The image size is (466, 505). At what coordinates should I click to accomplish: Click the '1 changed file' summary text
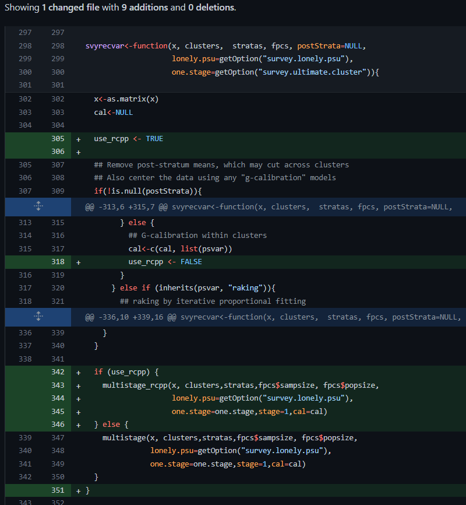(70, 7)
